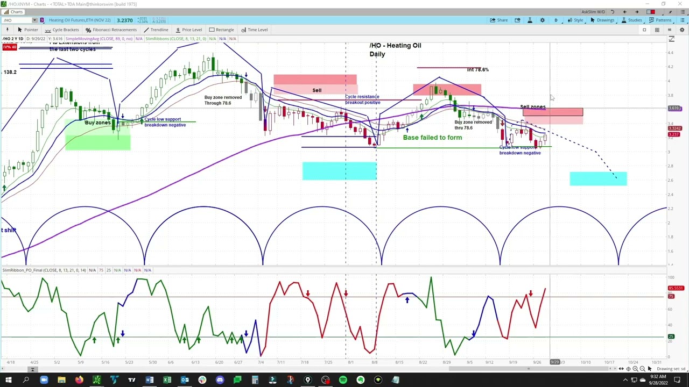
Task: Click the 3.616 price bubble on price axis
Action: (675, 109)
